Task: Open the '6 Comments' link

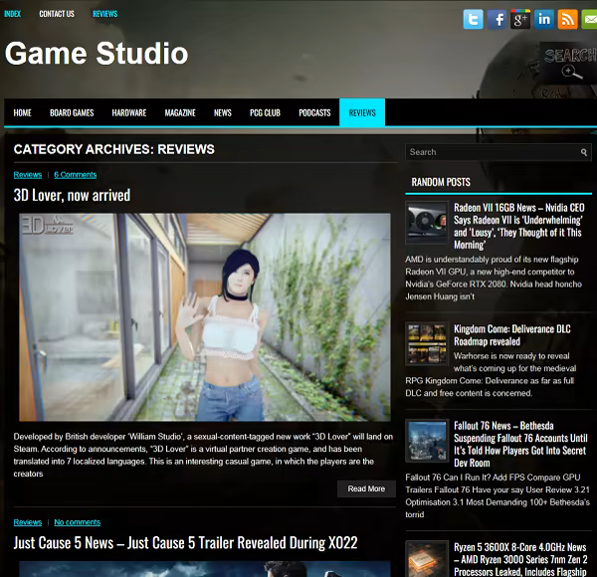Action: (x=76, y=174)
